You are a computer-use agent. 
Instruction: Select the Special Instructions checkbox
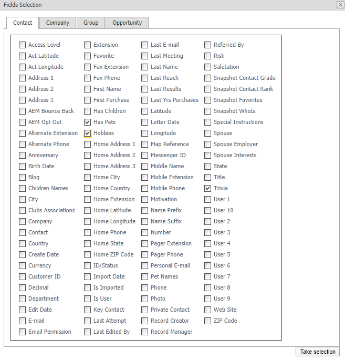(207, 122)
